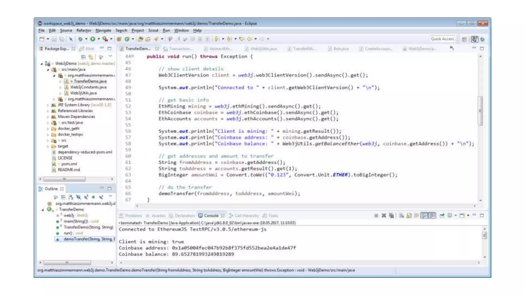Click the Quick Access search field
This screenshot has width=525, height=295.
click(442, 39)
